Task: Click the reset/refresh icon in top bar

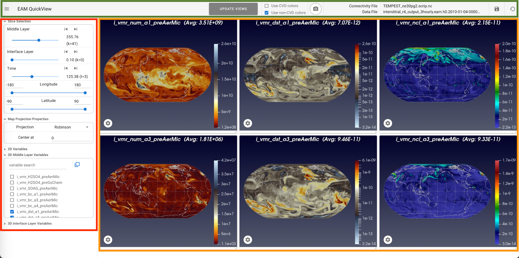Action: click(512, 9)
